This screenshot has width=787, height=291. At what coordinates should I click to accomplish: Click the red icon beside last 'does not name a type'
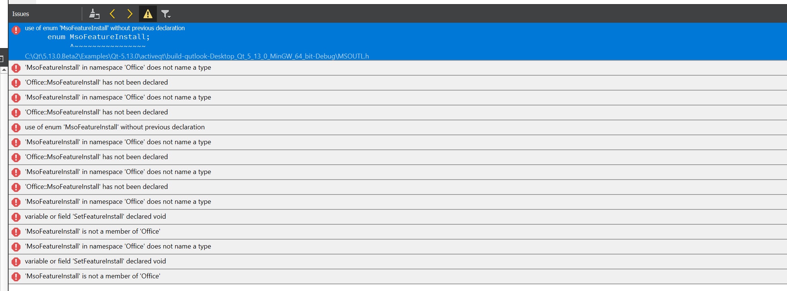pyautogui.click(x=16, y=247)
